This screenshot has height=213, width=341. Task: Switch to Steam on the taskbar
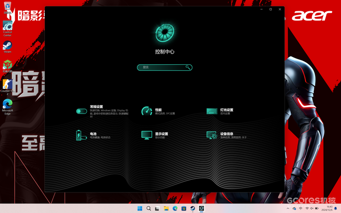pos(192,209)
